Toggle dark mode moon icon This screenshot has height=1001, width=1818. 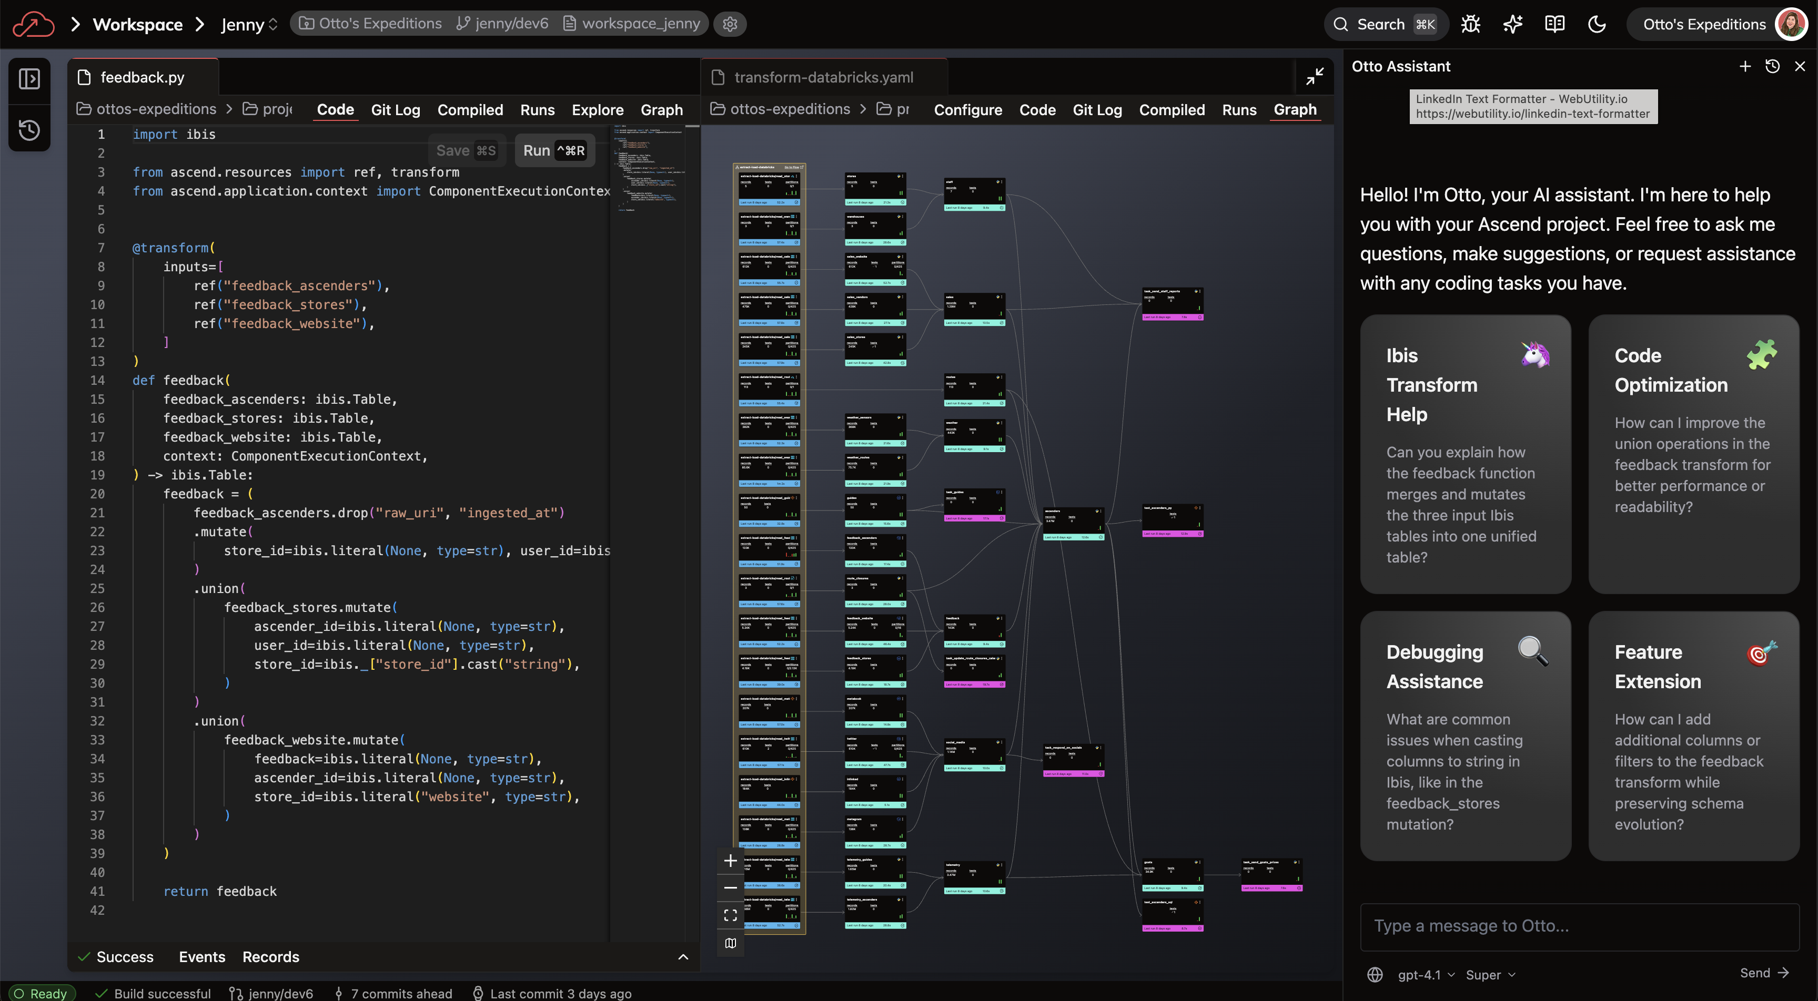[1597, 24]
